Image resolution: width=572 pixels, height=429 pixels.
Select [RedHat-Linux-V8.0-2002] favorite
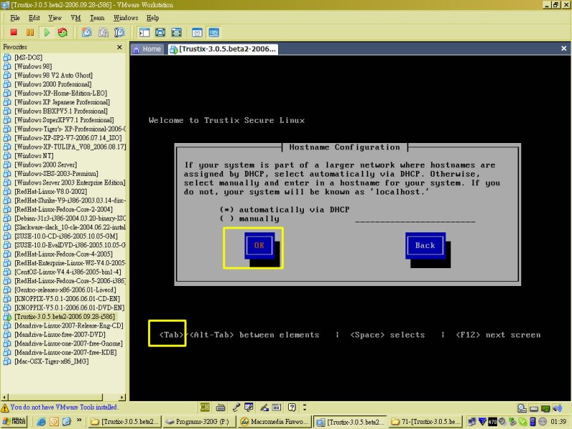tap(51, 191)
